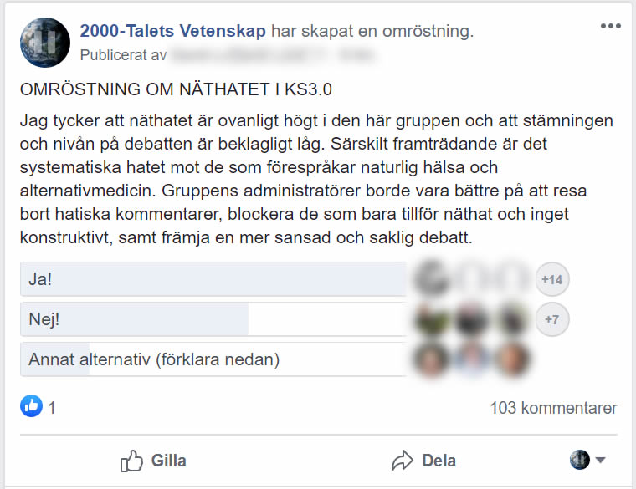
Task: Click the blue like reaction icon
Action: pyautogui.click(x=32, y=408)
